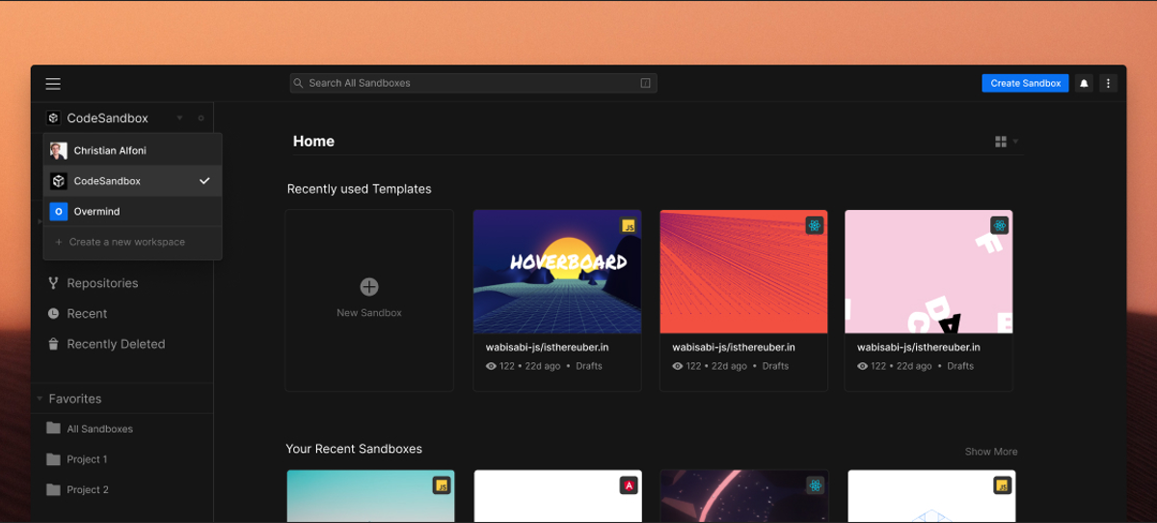
Task: Click the blue Overmind workspace icon
Action: pyautogui.click(x=59, y=211)
